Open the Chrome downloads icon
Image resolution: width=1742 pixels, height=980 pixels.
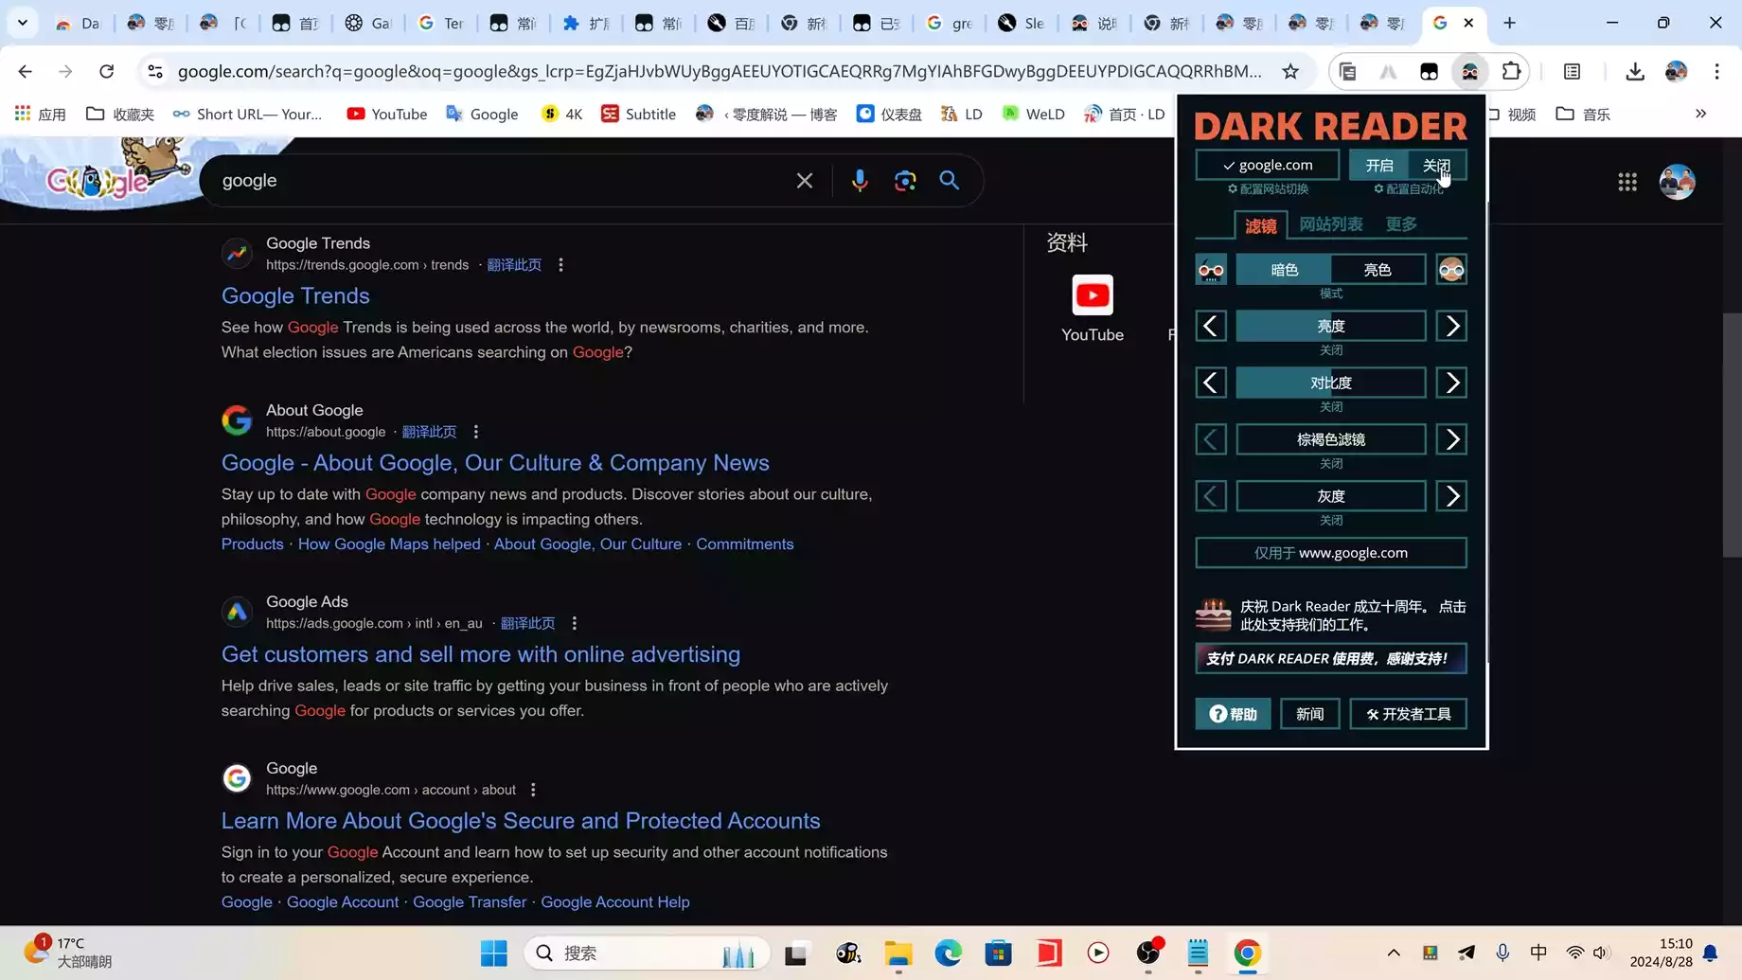tap(1634, 72)
